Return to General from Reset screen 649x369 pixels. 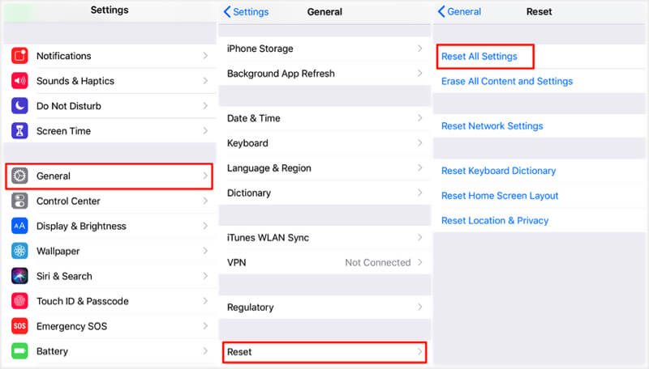(x=459, y=12)
